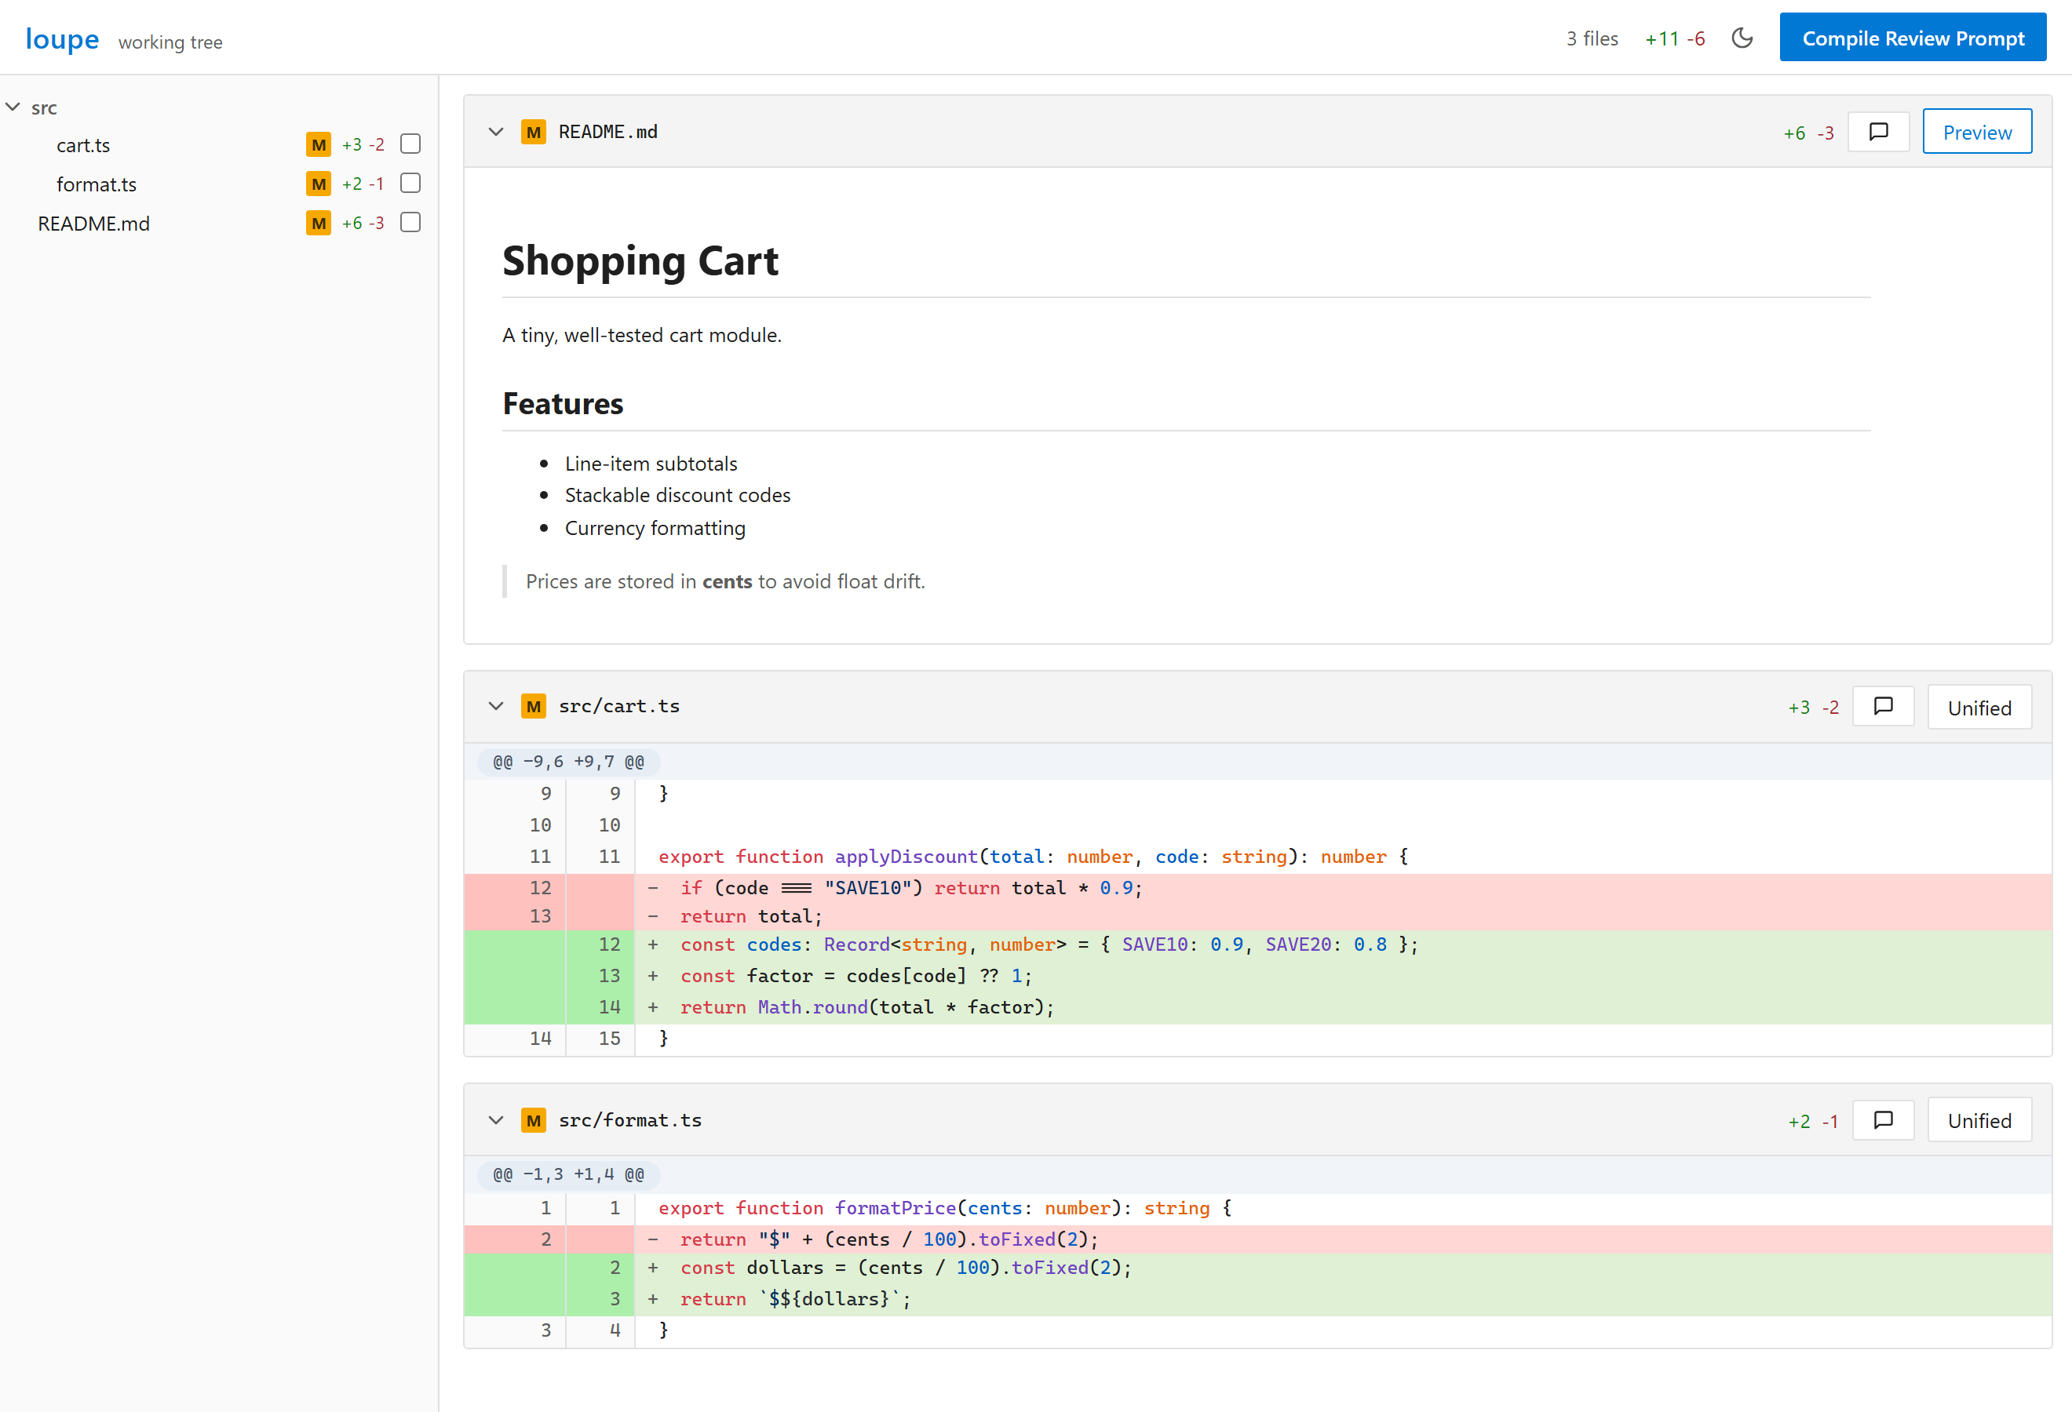This screenshot has height=1412, width=2072.
Task: Click added line 'return Math.round(total * factor)'
Action: pyautogui.click(x=1257, y=1006)
